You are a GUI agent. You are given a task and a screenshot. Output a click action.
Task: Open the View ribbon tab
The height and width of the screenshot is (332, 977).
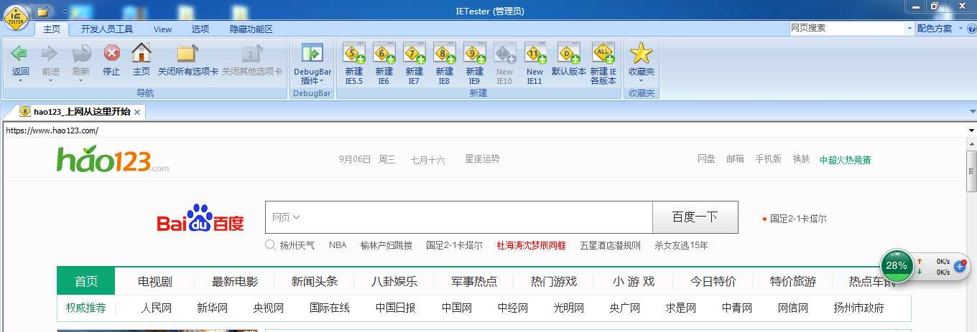162,29
